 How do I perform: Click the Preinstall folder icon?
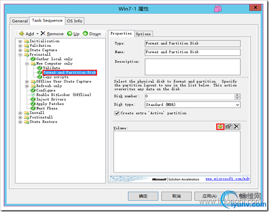click(26, 54)
